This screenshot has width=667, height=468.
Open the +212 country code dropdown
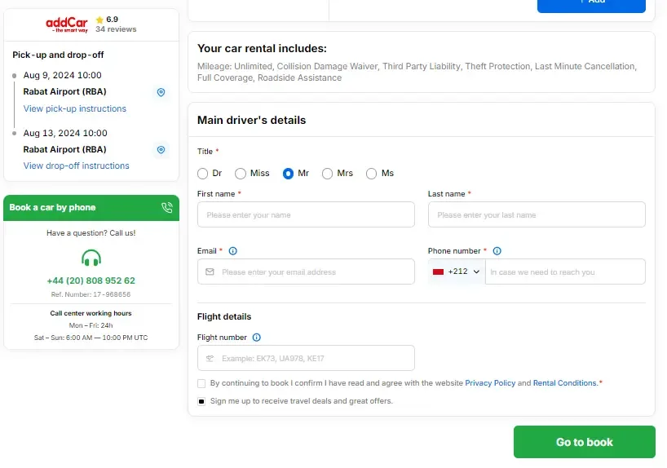[457, 272]
